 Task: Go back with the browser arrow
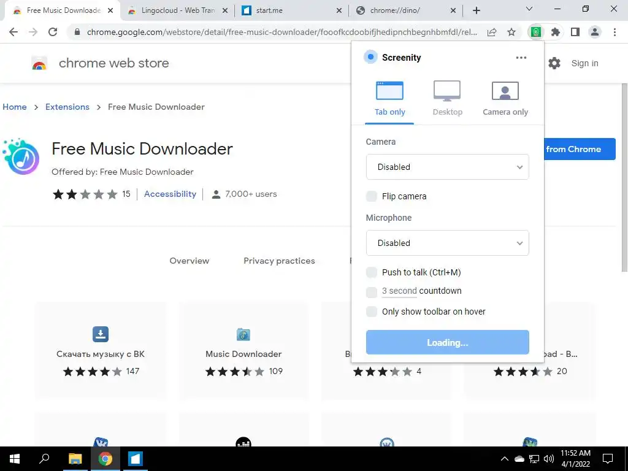click(13, 32)
